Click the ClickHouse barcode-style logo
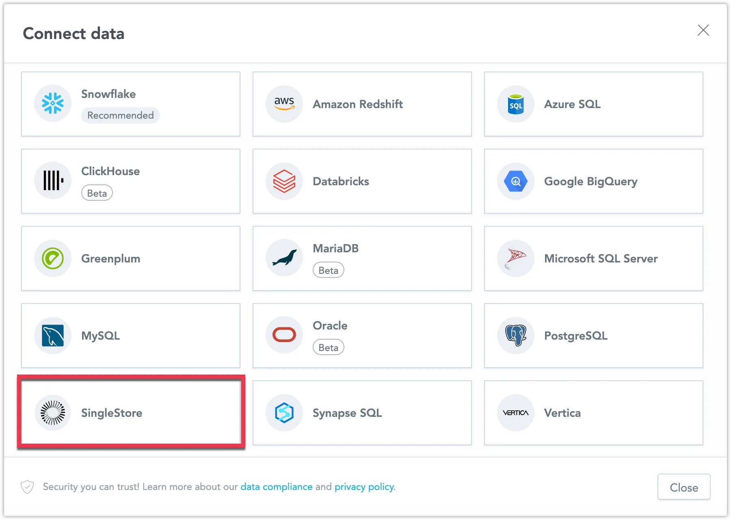This screenshot has height=520, width=731. click(53, 181)
